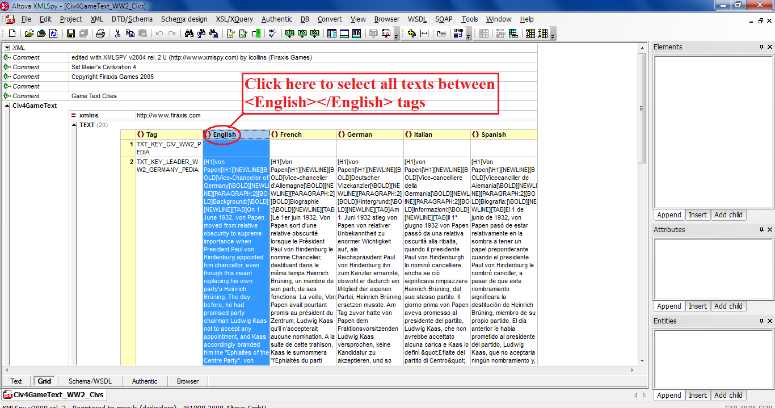
Task: Close the Entities panel
Action: coord(770,321)
